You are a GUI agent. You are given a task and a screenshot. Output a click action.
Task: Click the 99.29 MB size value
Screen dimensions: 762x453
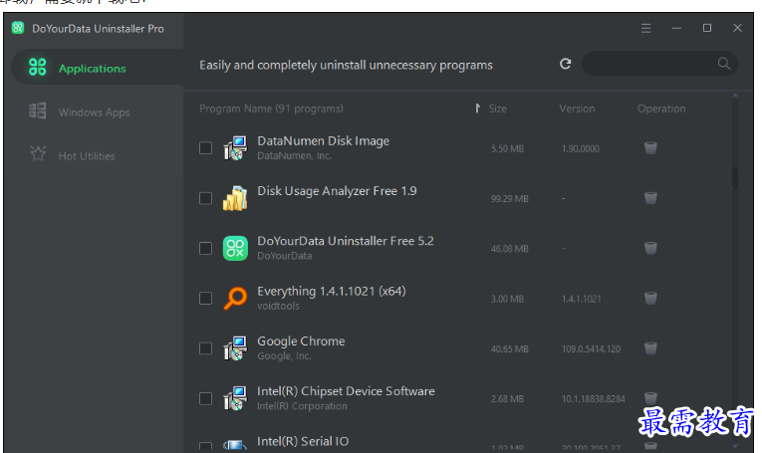tap(509, 198)
